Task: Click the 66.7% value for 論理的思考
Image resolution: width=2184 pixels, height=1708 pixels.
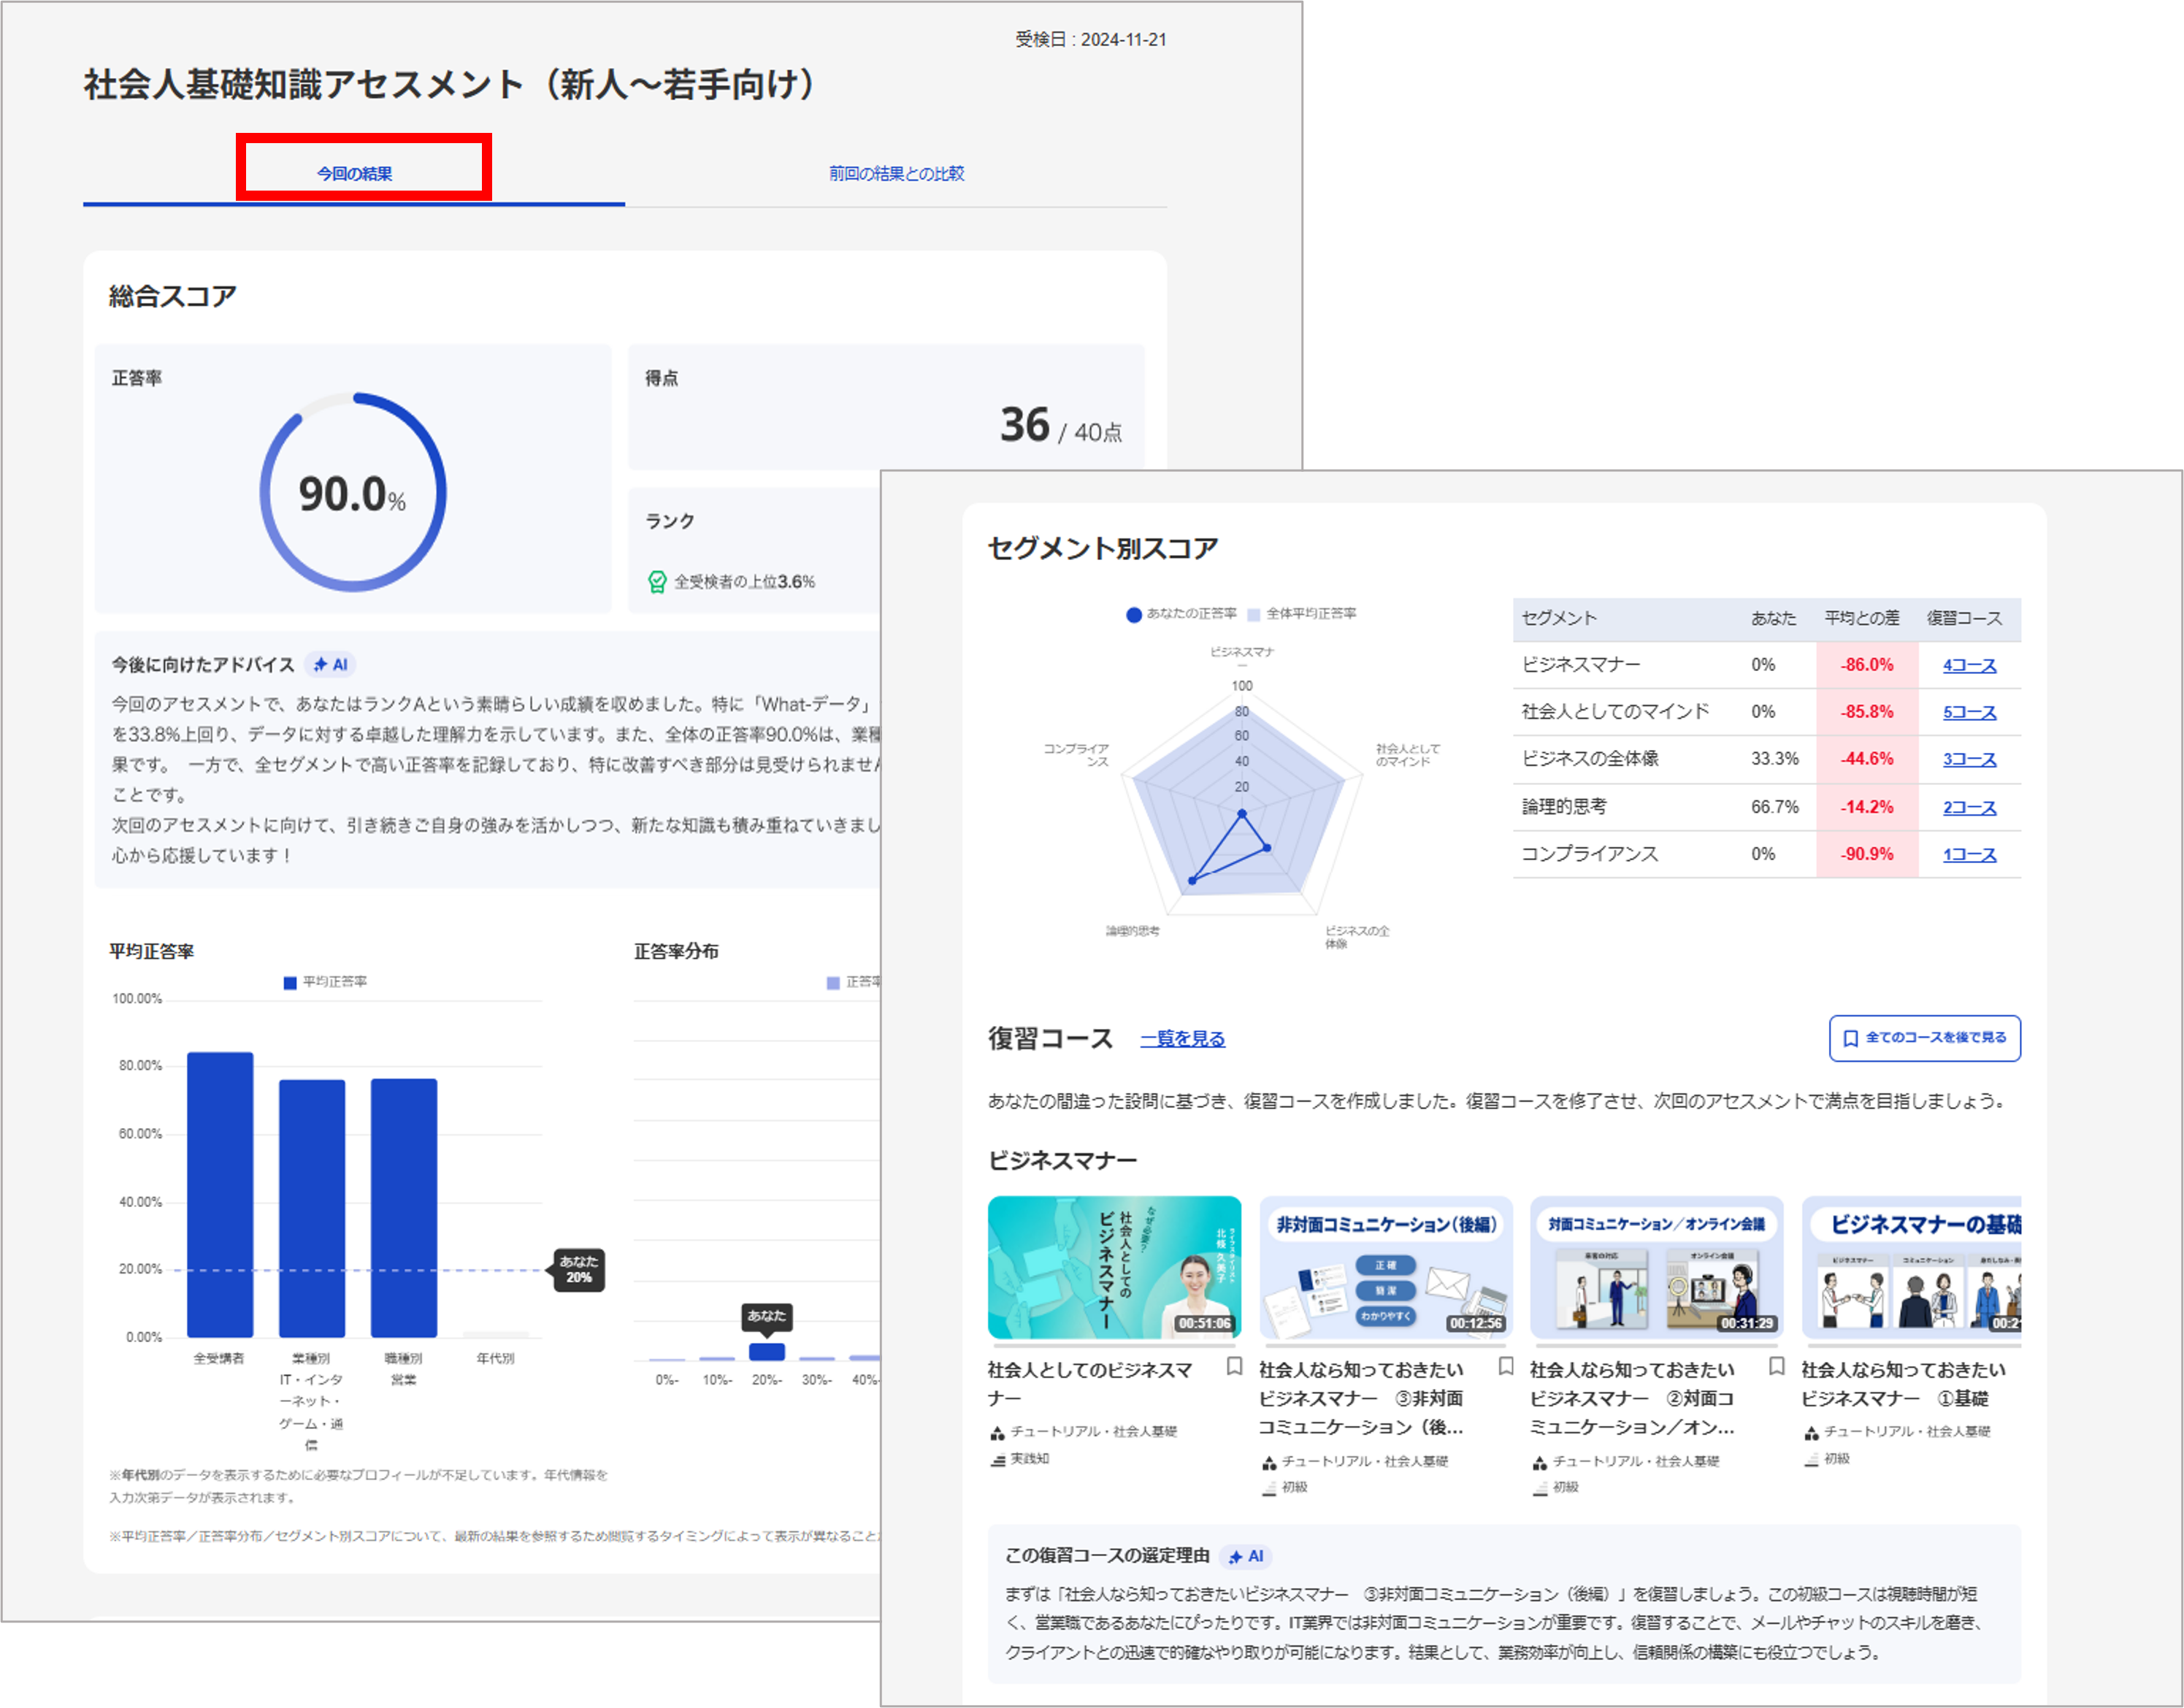Action: pos(1775,807)
